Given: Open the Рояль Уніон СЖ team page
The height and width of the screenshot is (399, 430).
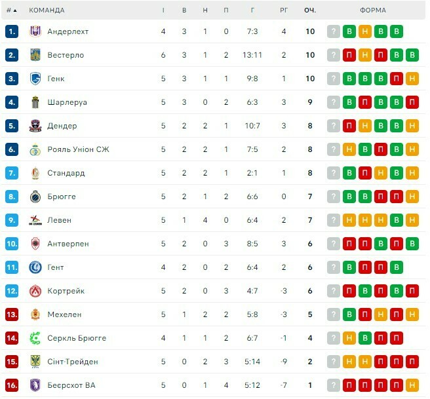Looking at the screenshot, I should pyautogui.click(x=78, y=149).
